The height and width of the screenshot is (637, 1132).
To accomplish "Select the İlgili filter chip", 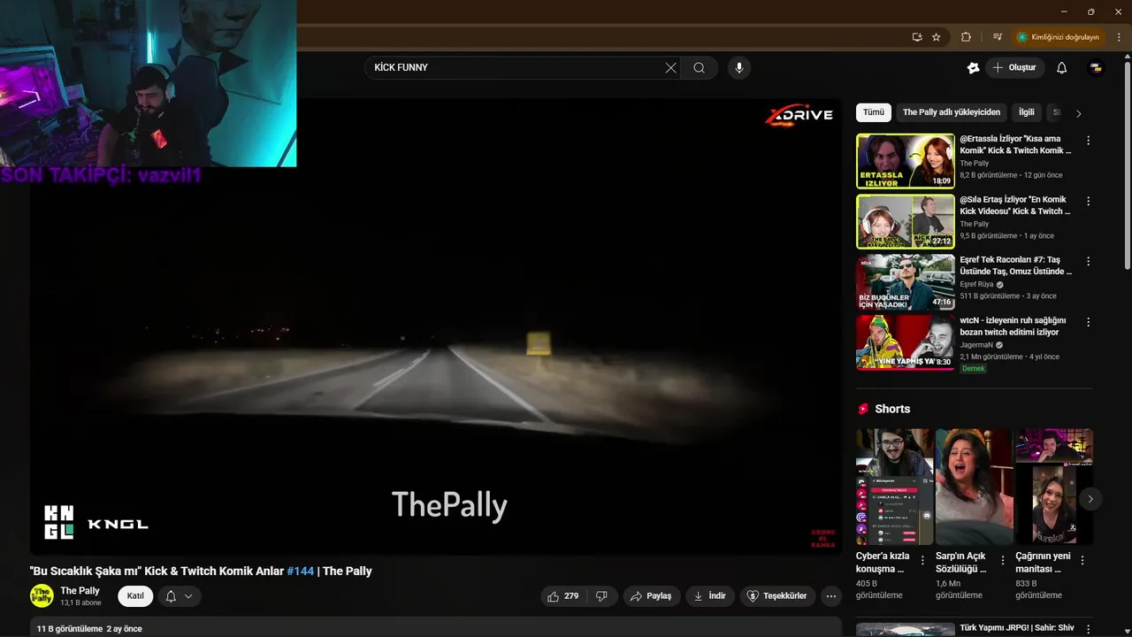I will [1027, 112].
